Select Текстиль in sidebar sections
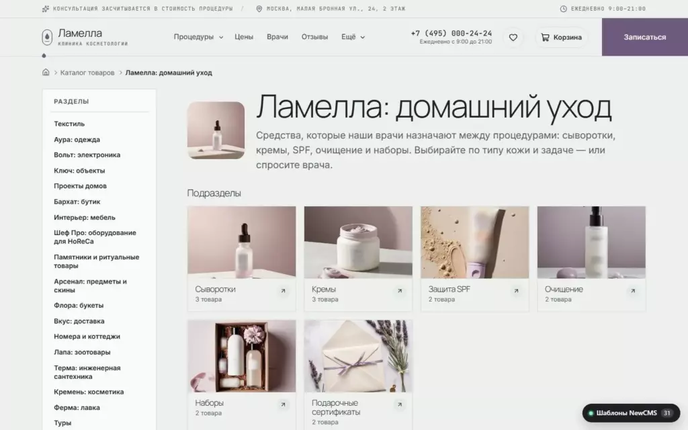This screenshot has width=688, height=430. coord(69,124)
